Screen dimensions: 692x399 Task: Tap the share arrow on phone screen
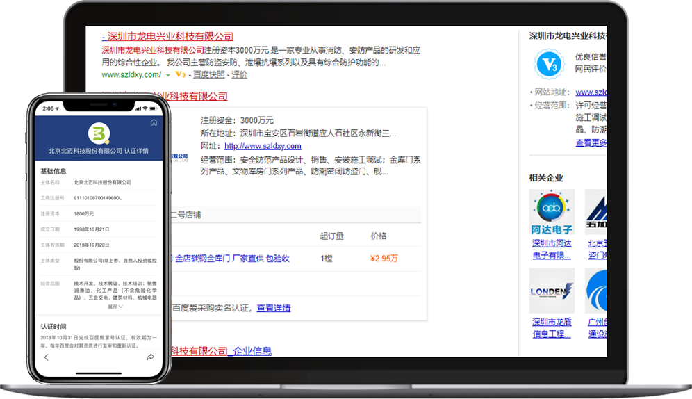point(151,357)
